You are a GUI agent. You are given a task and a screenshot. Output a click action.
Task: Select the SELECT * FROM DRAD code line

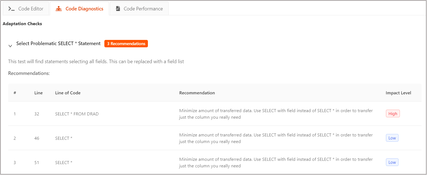pyautogui.click(x=77, y=114)
